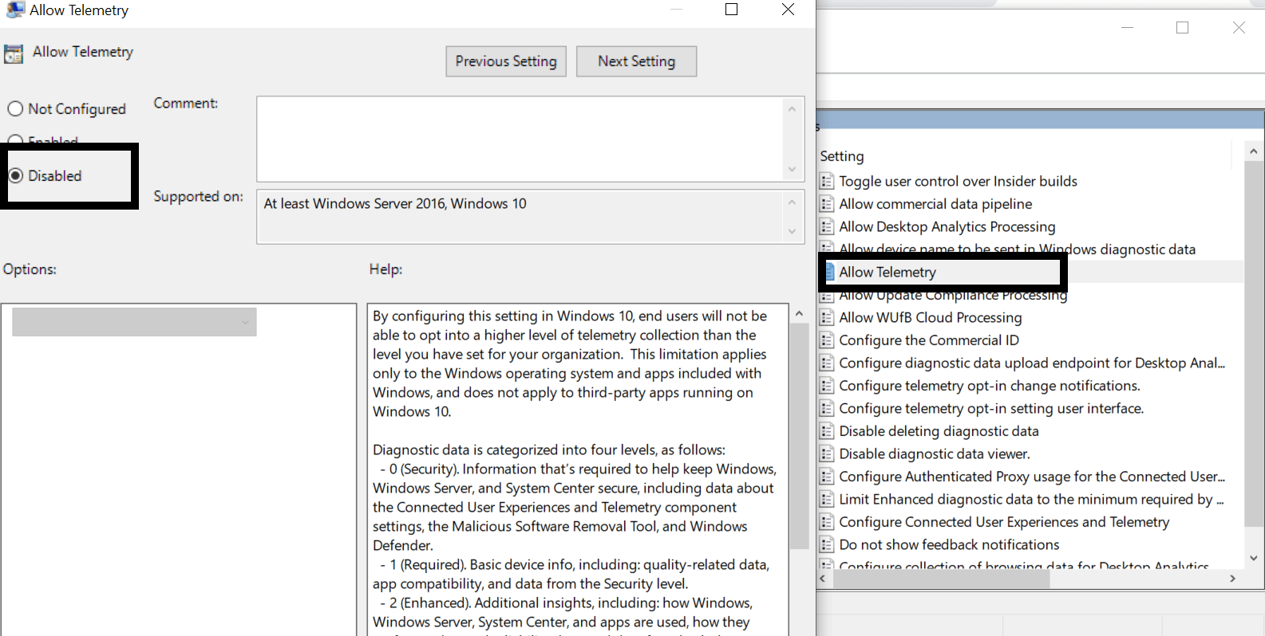
Task: Click icon beside Disable diagnostic data viewer
Action: click(x=827, y=454)
